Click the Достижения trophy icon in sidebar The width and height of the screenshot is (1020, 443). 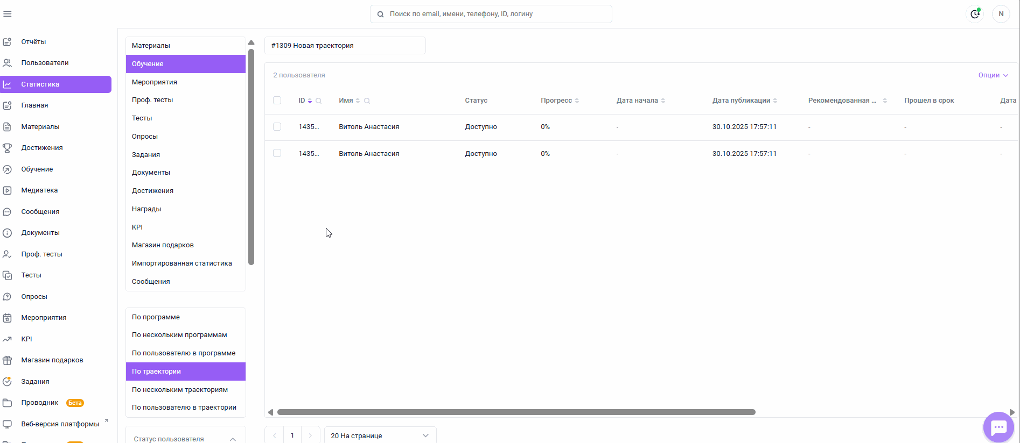click(x=8, y=148)
